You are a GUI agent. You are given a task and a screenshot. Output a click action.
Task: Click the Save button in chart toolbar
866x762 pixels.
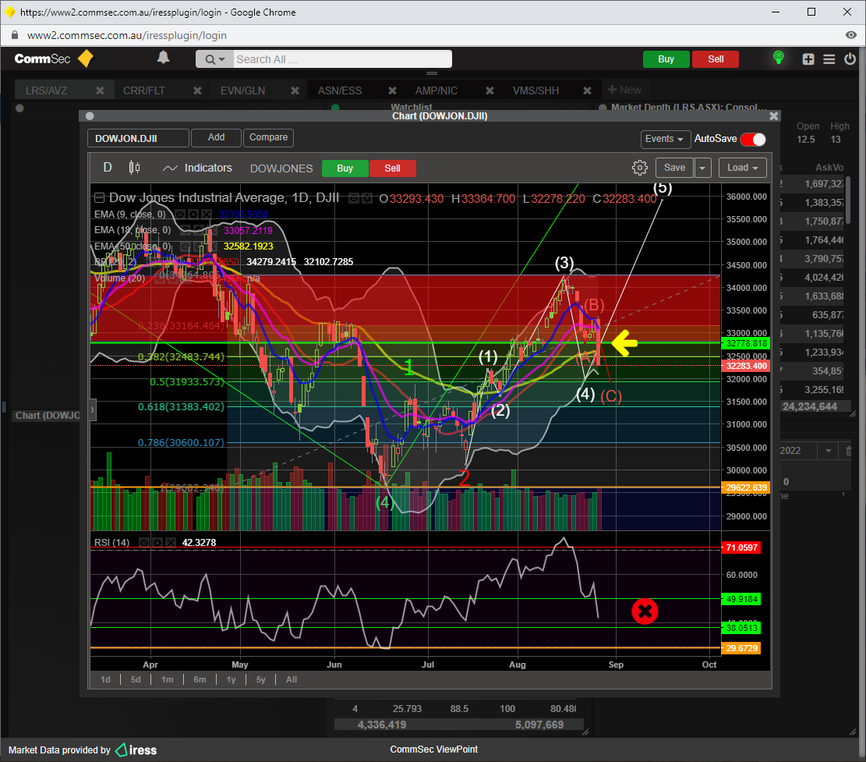pos(674,168)
